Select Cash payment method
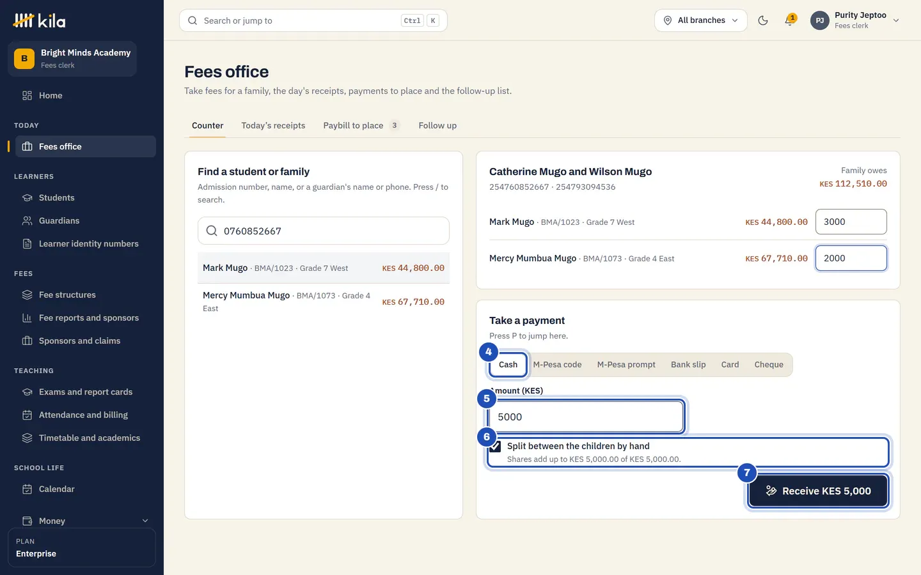Image resolution: width=921 pixels, height=575 pixels. point(508,365)
